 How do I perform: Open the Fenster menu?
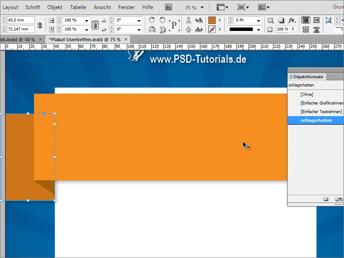[126, 7]
